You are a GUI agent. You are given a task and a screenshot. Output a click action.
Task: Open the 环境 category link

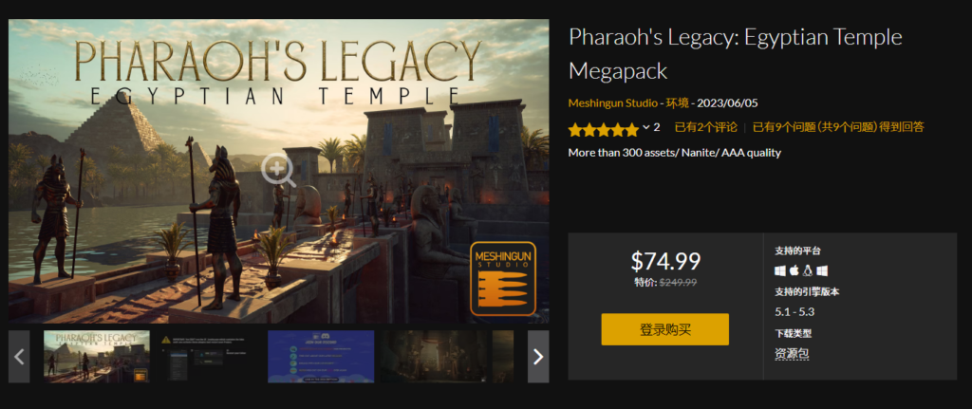click(677, 102)
